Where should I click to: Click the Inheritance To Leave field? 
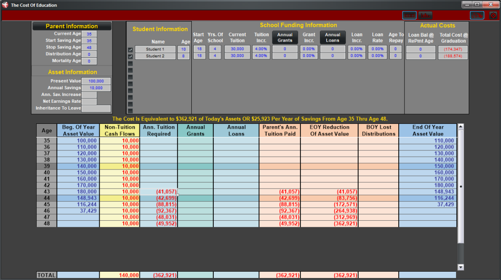(x=96, y=108)
